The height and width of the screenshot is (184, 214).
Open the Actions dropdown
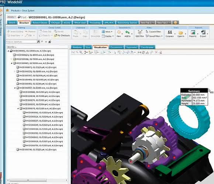point(11,17)
